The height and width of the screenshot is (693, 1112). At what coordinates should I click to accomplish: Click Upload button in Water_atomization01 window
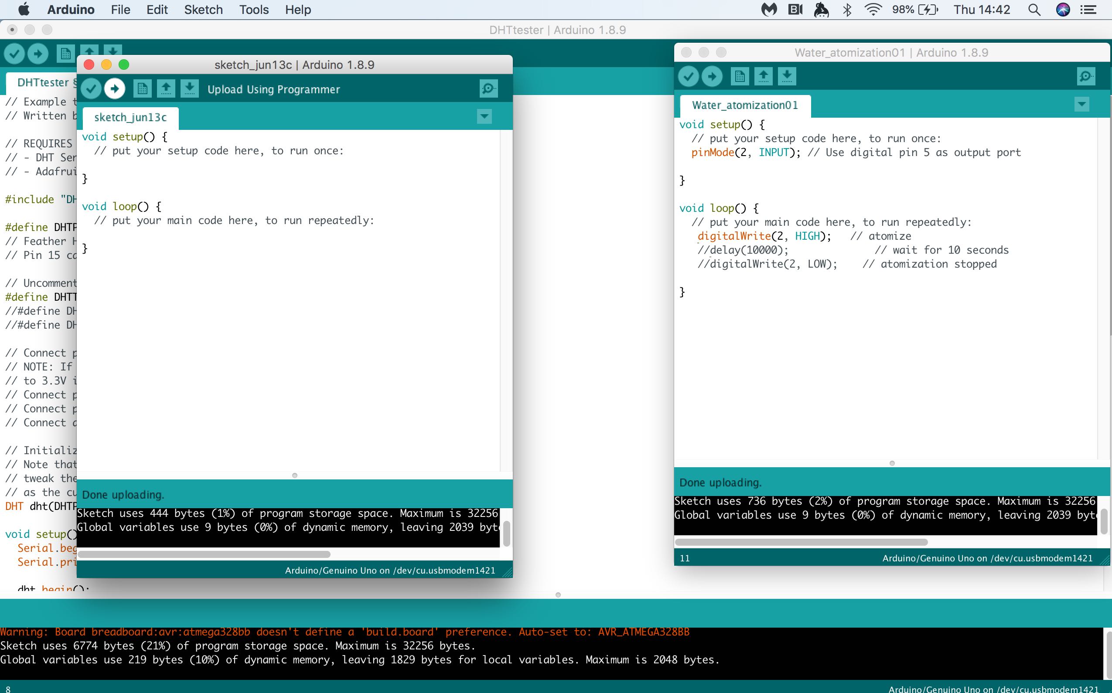click(x=712, y=77)
